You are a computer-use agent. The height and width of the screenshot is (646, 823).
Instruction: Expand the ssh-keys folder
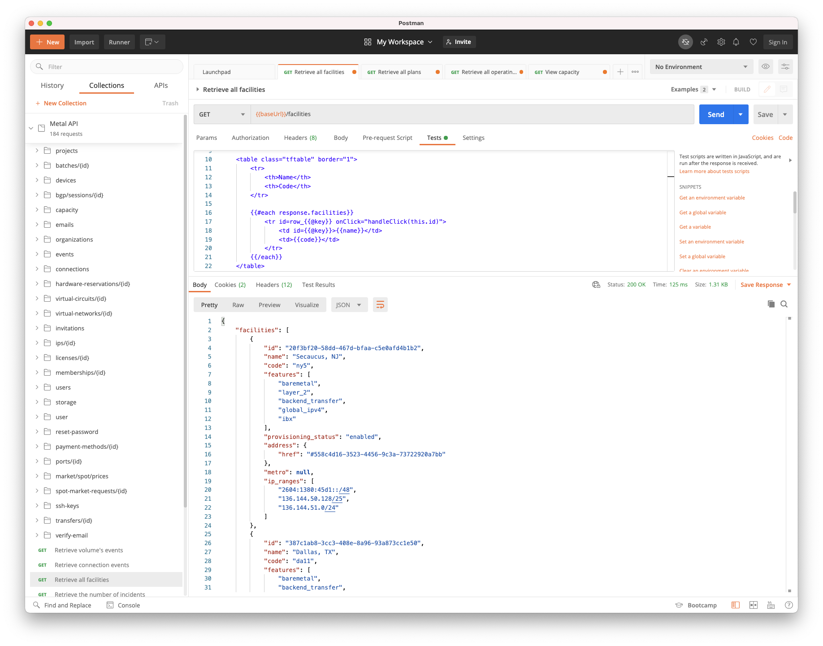37,506
